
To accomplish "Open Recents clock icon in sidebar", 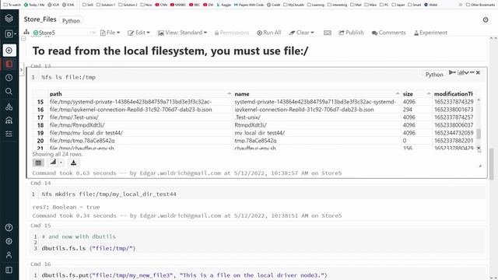I will click(x=9, y=78).
